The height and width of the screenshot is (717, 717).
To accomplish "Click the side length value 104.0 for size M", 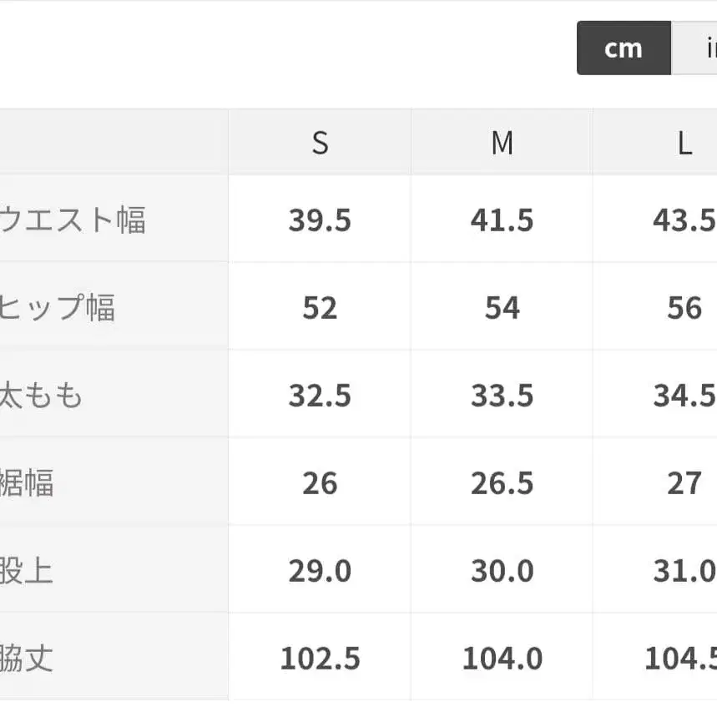I will 501,657.
